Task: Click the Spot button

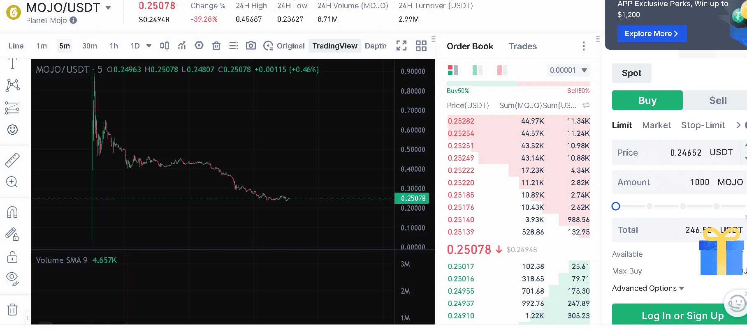Action: point(631,73)
